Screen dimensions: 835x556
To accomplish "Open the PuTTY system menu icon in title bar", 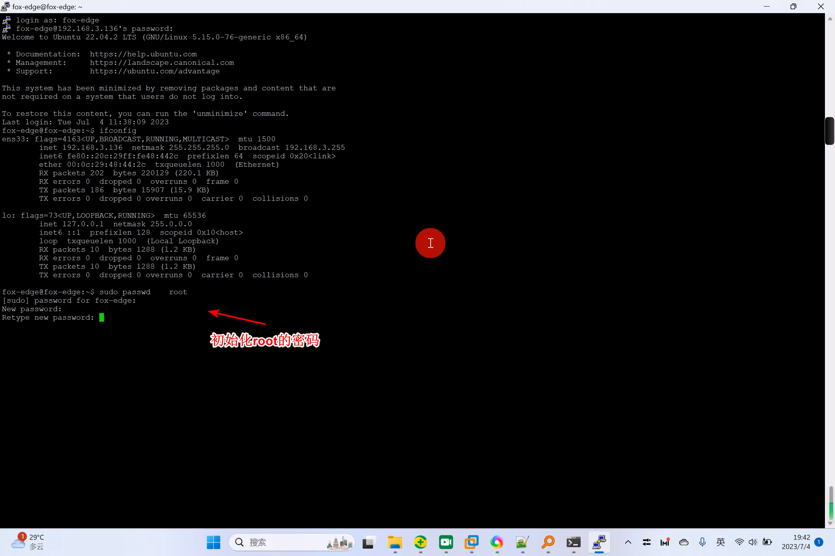I will coord(5,7).
